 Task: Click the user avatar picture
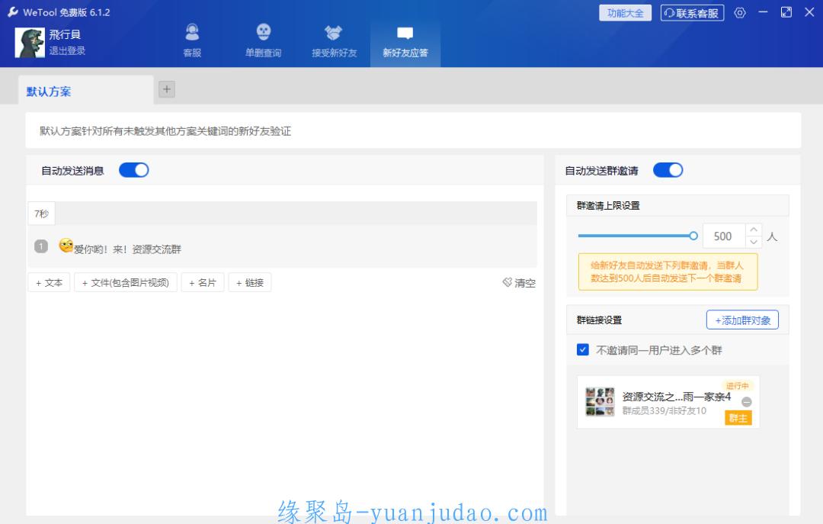[x=30, y=43]
